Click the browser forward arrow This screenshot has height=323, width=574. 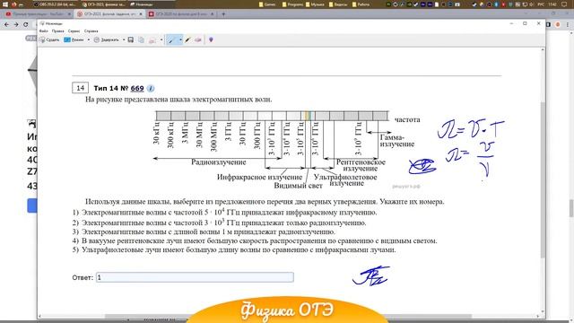click(16, 24)
